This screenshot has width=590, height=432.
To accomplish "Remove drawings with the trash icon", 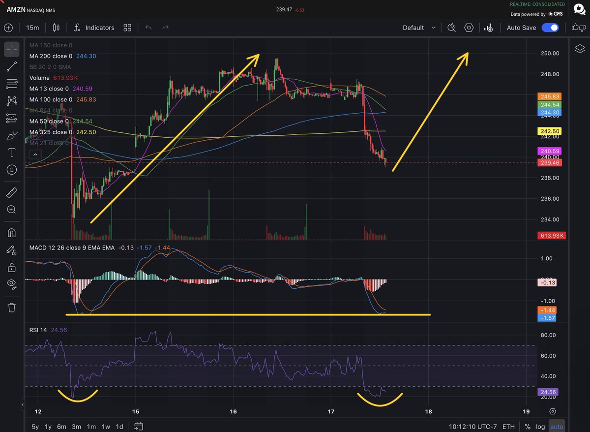I will pos(12,308).
